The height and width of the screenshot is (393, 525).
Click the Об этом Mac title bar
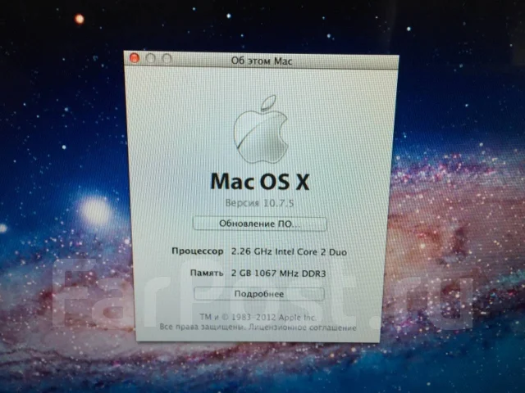click(x=262, y=61)
